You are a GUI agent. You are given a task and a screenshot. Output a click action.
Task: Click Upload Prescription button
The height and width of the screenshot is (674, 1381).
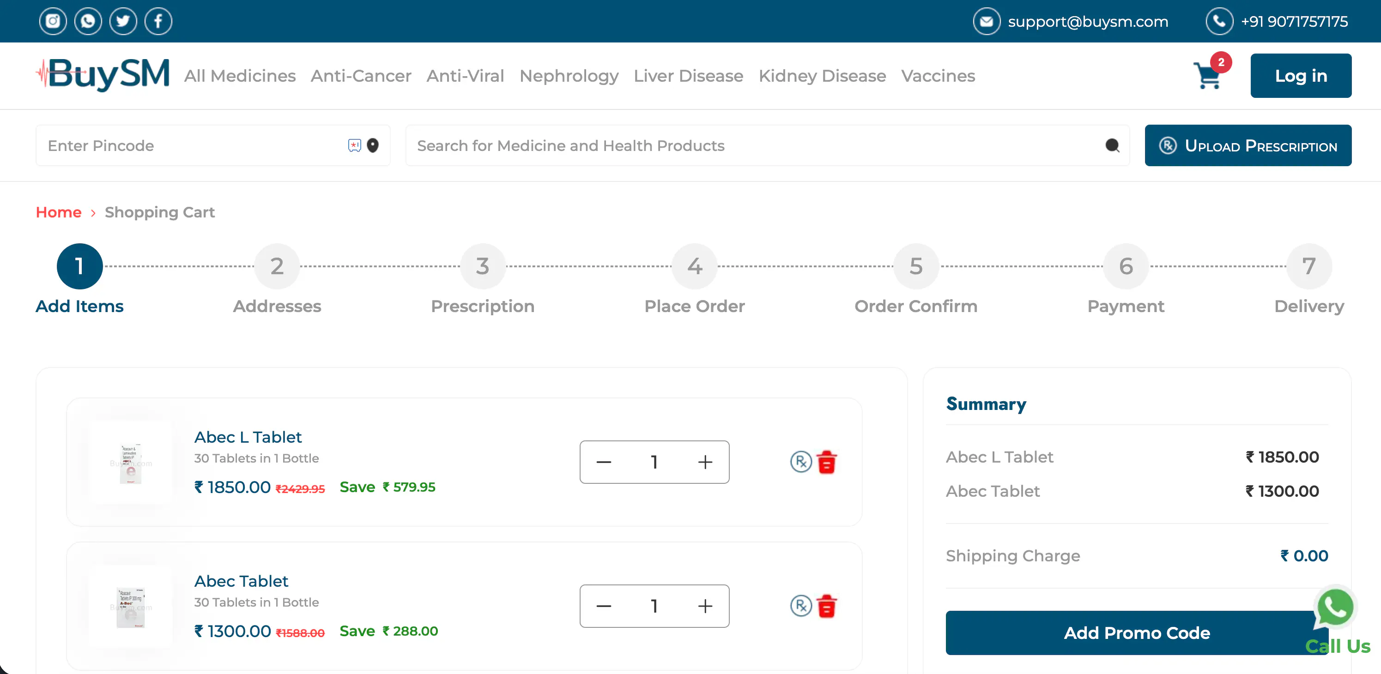pyautogui.click(x=1248, y=145)
